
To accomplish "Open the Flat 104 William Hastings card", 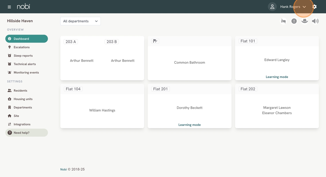I will [x=102, y=110].
